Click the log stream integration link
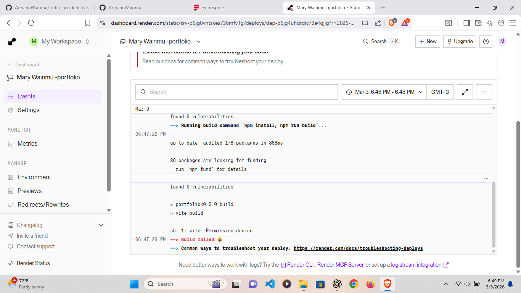521x293 pixels. 420,265
